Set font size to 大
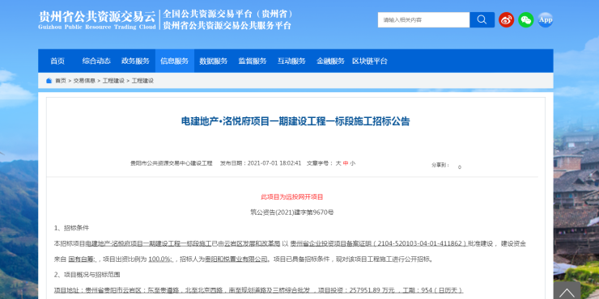Screen dimensions: 599x299 click(x=338, y=163)
